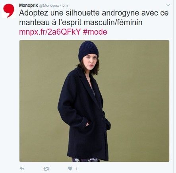
Task: Expand the tweet options chevron menu
Action: pos(168,5)
